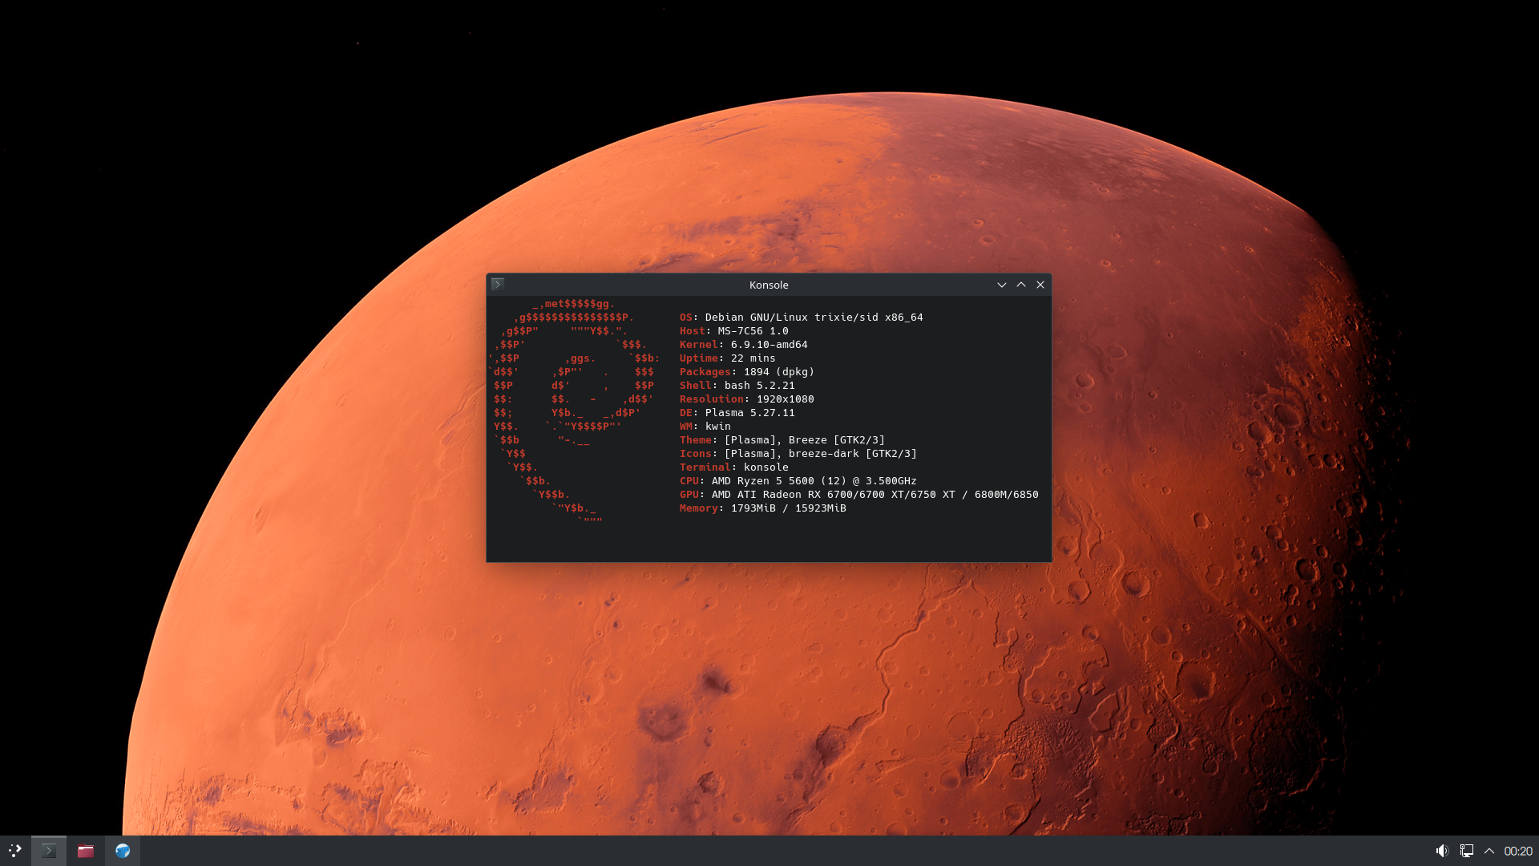Viewport: 1539px width, 866px height.
Task: Click the Resolution value '1920x1080'
Action: pos(785,399)
